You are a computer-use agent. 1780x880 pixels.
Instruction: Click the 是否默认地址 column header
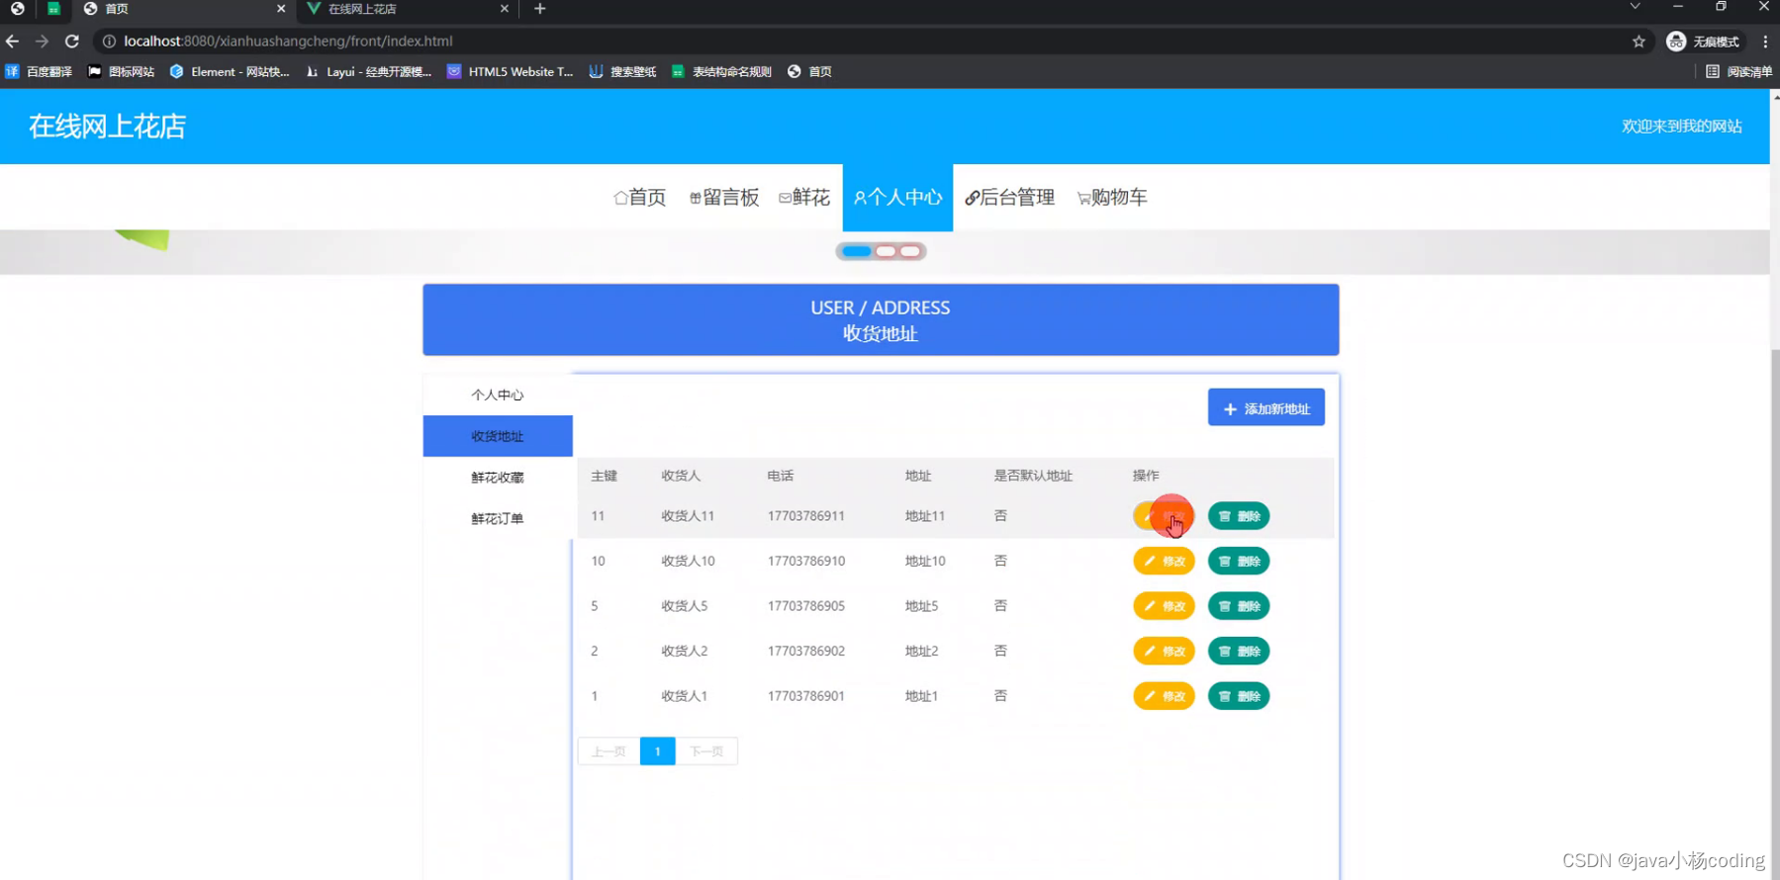(1033, 476)
